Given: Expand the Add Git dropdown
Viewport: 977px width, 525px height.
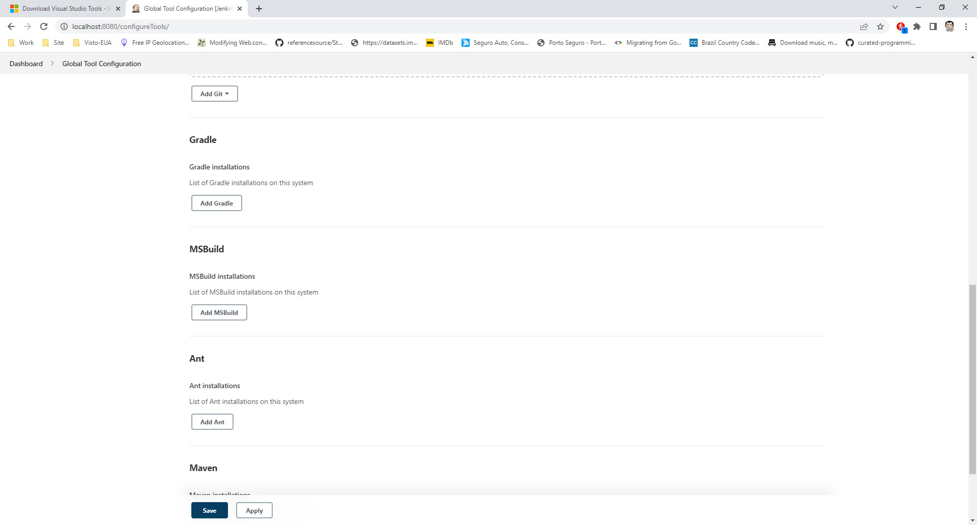Looking at the screenshot, I should [x=214, y=94].
